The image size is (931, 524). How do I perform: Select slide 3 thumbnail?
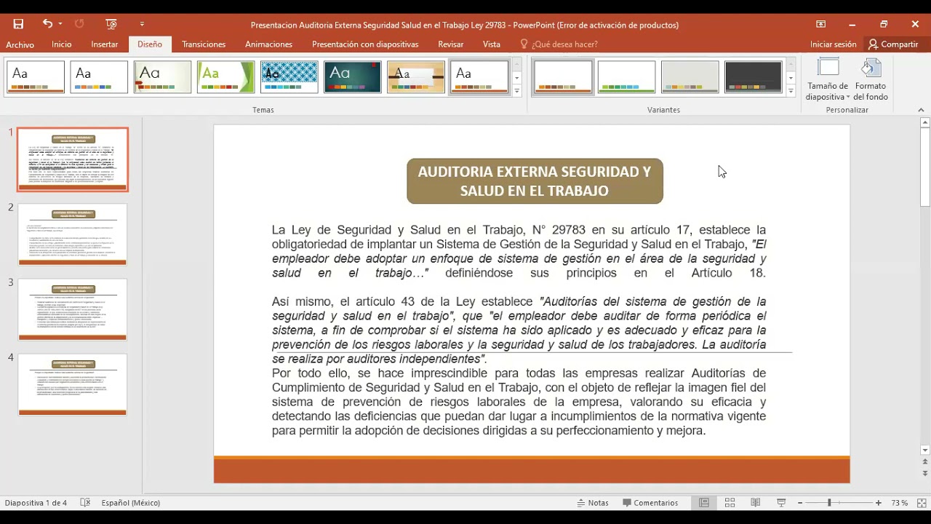tap(73, 309)
